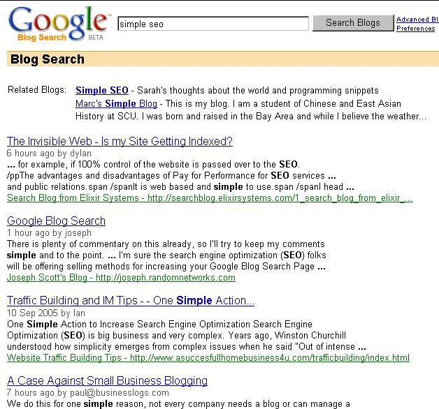Click snippet 'understood how simplicity emerges'

pos(187,347)
